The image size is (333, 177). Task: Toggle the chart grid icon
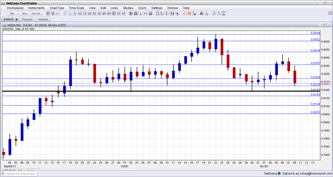136,13
